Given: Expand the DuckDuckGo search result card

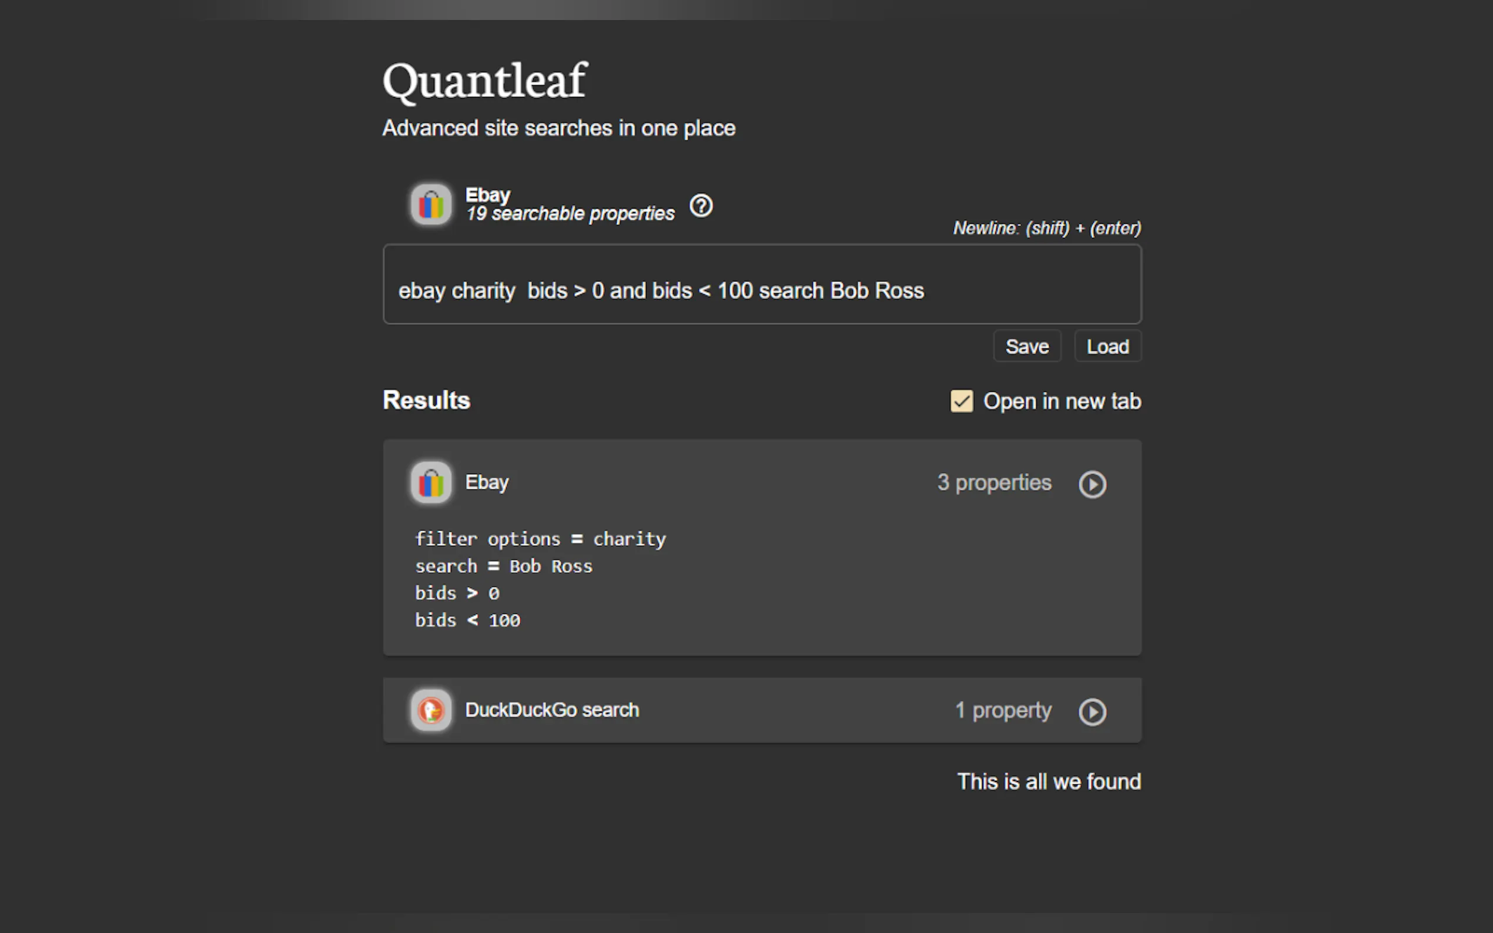Looking at the screenshot, I should tap(741, 710).
